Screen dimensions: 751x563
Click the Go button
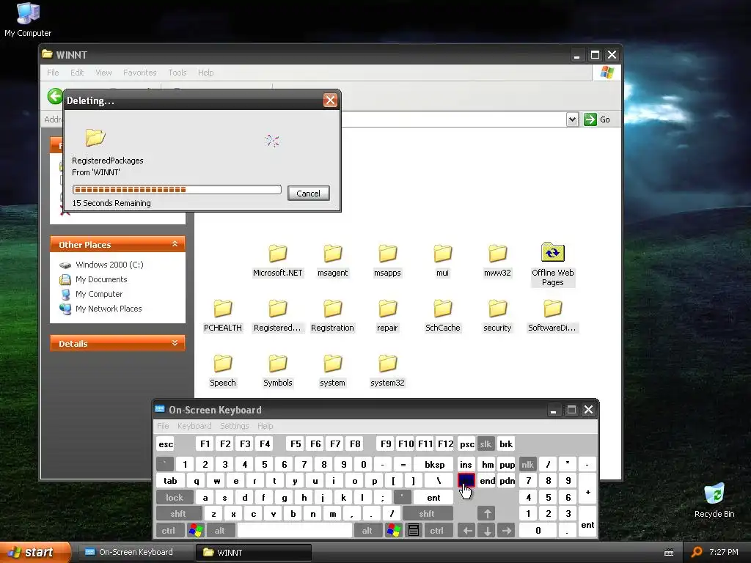(597, 119)
